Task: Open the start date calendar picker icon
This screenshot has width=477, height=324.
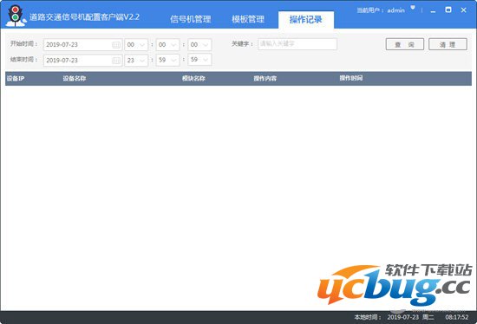Action: 116,45
